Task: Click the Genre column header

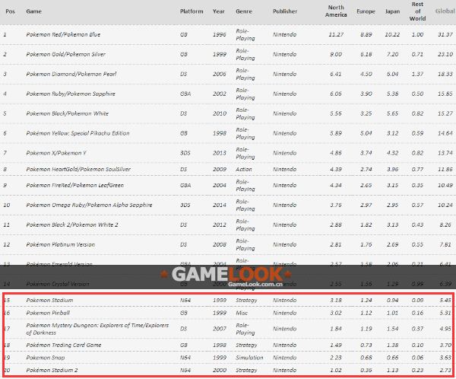Action: pos(244,11)
